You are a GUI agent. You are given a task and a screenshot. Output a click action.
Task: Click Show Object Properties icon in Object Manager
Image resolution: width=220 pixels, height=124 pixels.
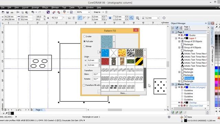click(173, 28)
